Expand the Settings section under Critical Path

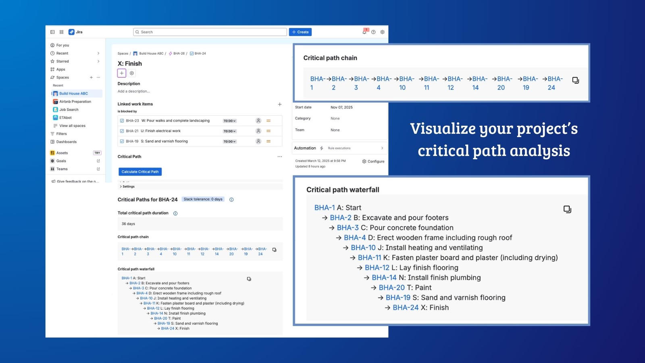(x=127, y=186)
